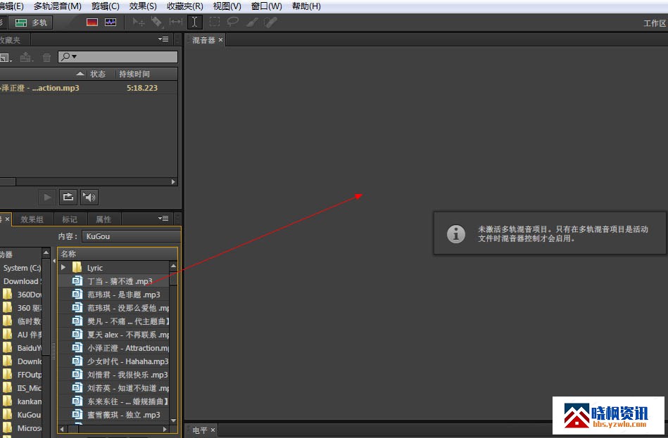This screenshot has height=438, width=668.
Task: Click the Play preview button
Action: [47, 197]
